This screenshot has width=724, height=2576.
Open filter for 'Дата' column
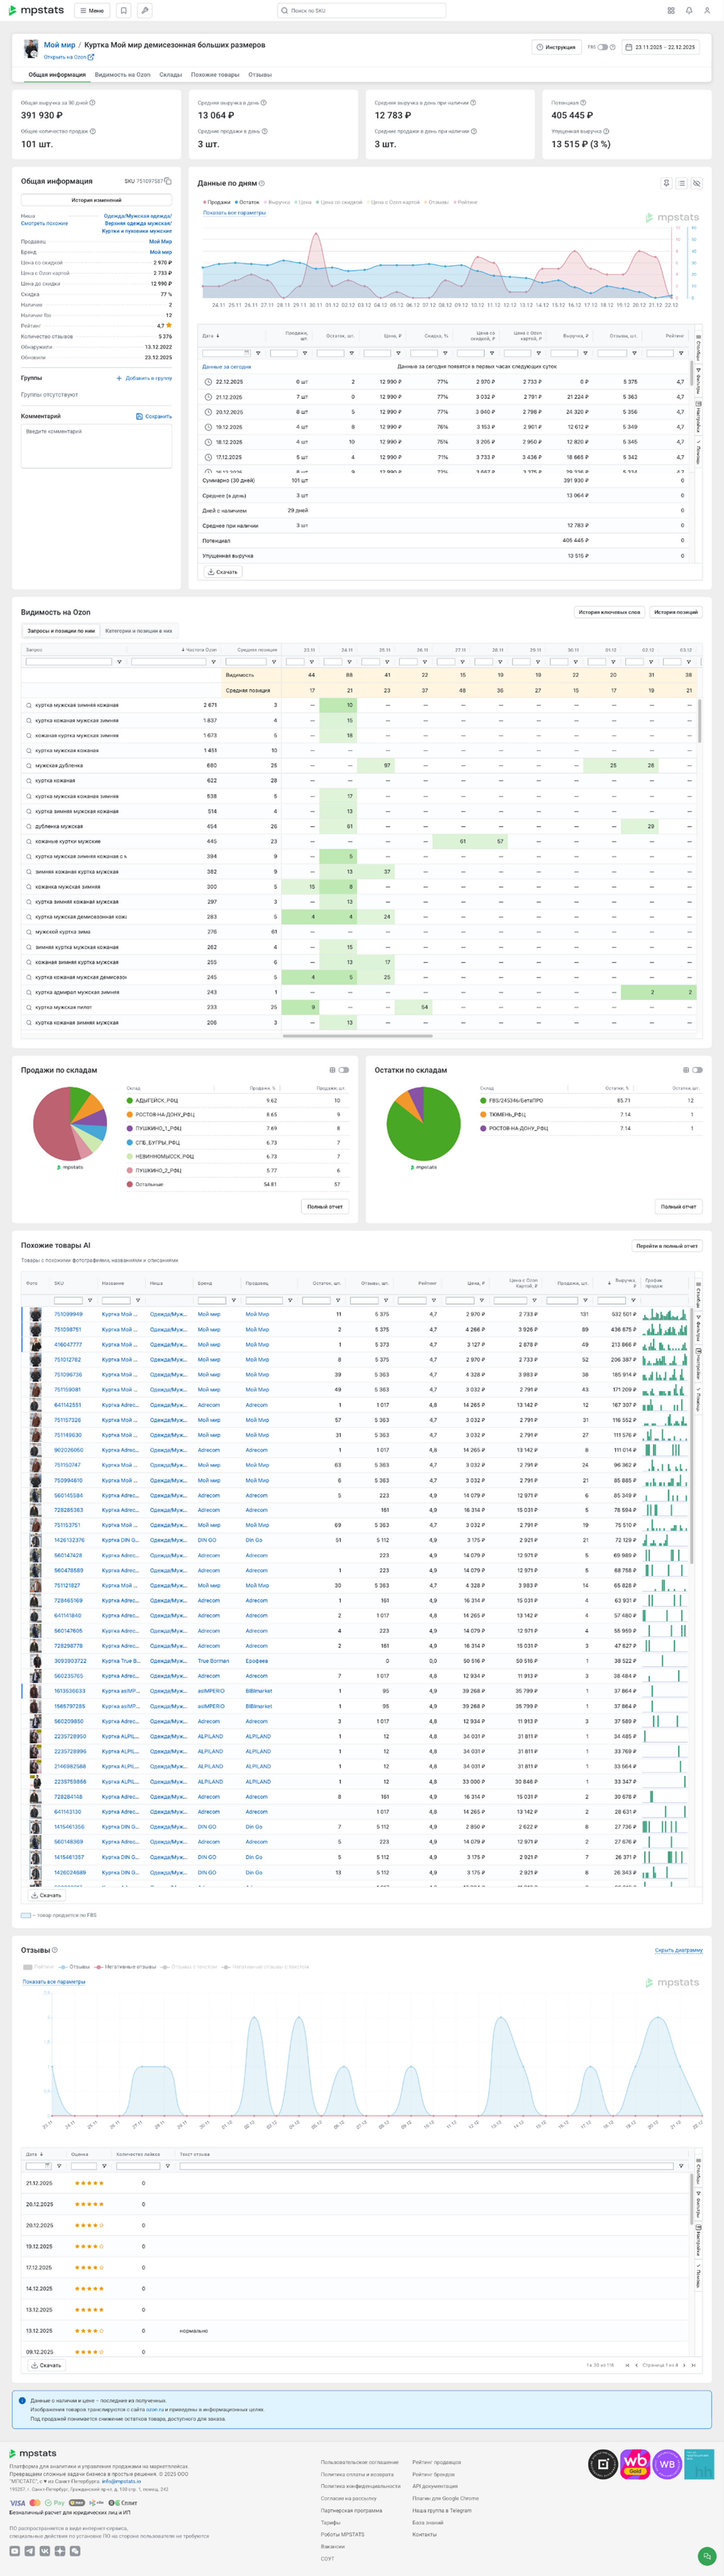pos(258,353)
